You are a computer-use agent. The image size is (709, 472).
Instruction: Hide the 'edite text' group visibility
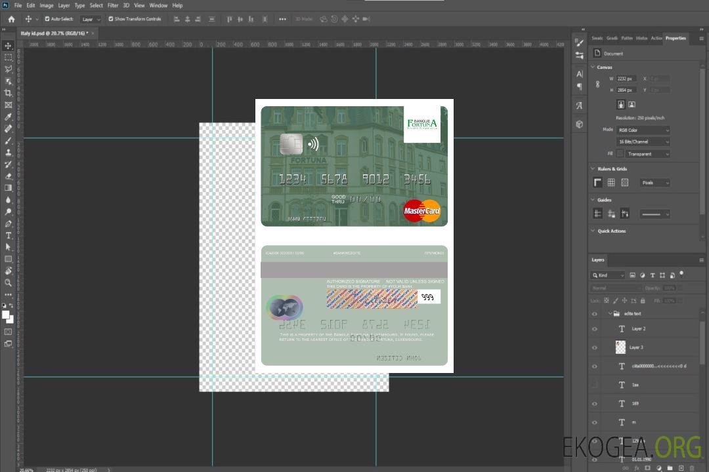[595, 314]
